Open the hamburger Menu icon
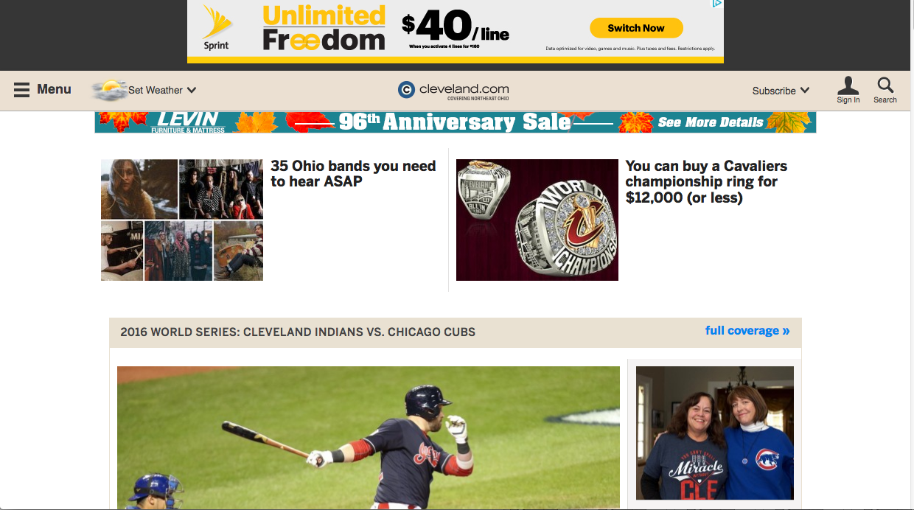 coord(21,90)
